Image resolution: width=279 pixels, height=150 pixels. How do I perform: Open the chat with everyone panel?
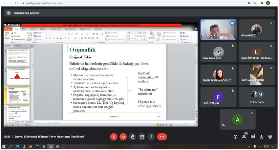click(253, 137)
